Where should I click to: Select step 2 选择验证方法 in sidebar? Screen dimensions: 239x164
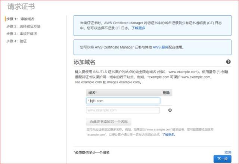pos(23,26)
